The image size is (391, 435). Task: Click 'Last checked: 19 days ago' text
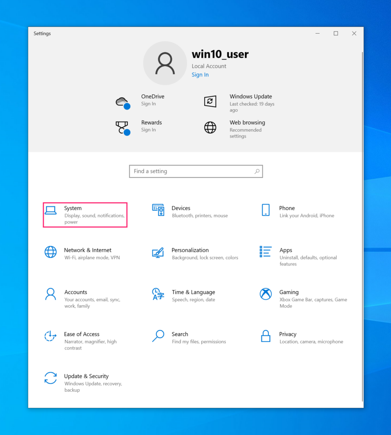pos(252,107)
